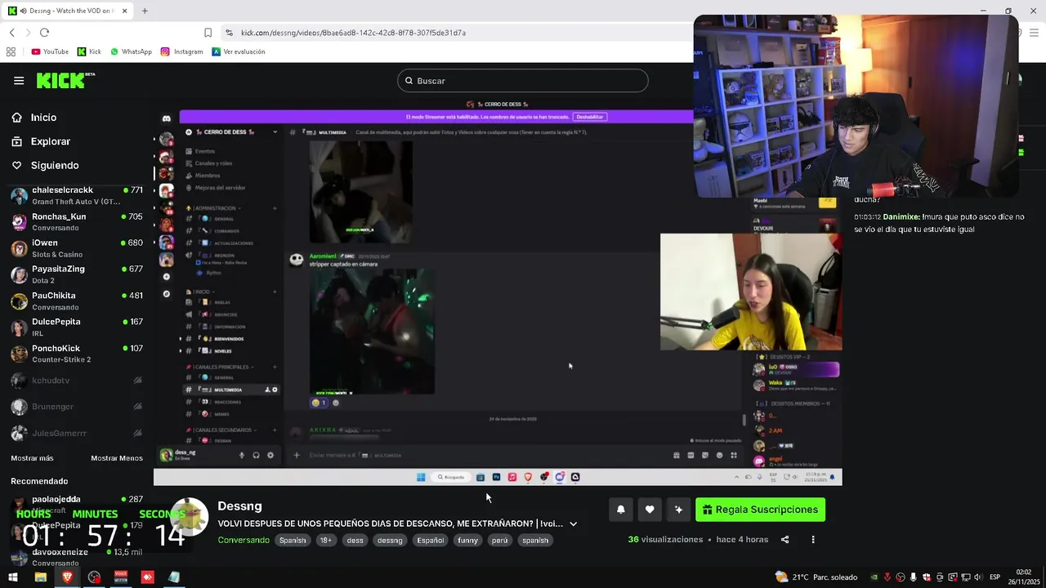
Task: Open Ronchas_Kun channel in sidebar
Action: (77, 222)
